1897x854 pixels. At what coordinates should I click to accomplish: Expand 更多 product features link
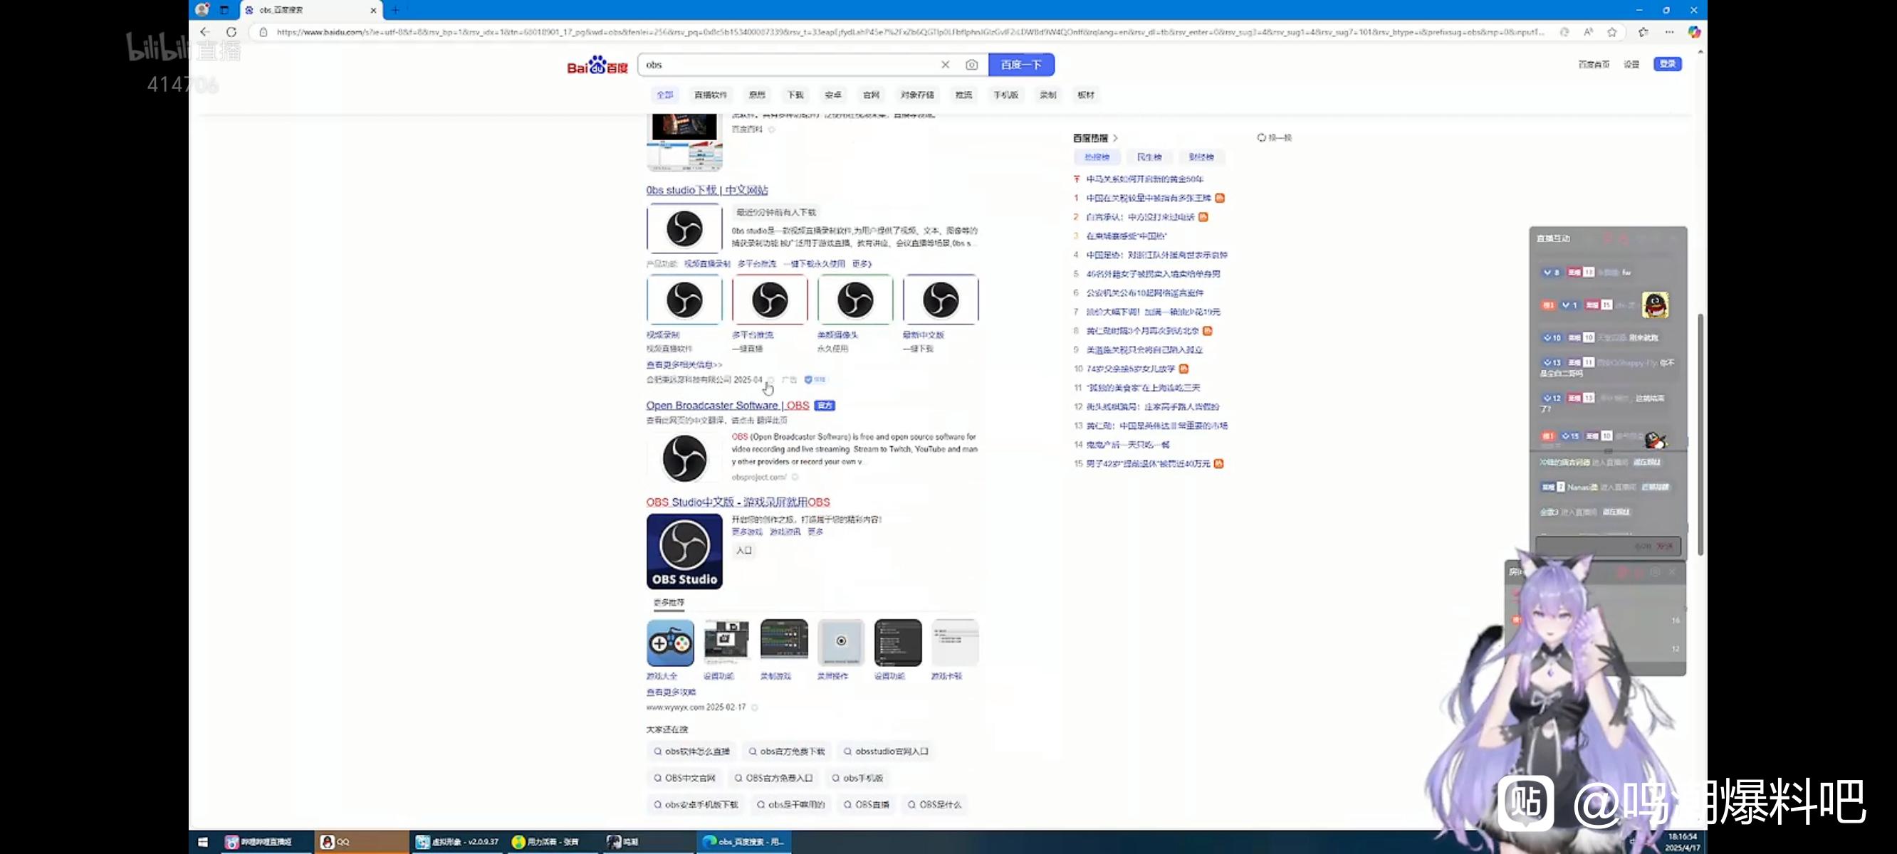coord(862,263)
